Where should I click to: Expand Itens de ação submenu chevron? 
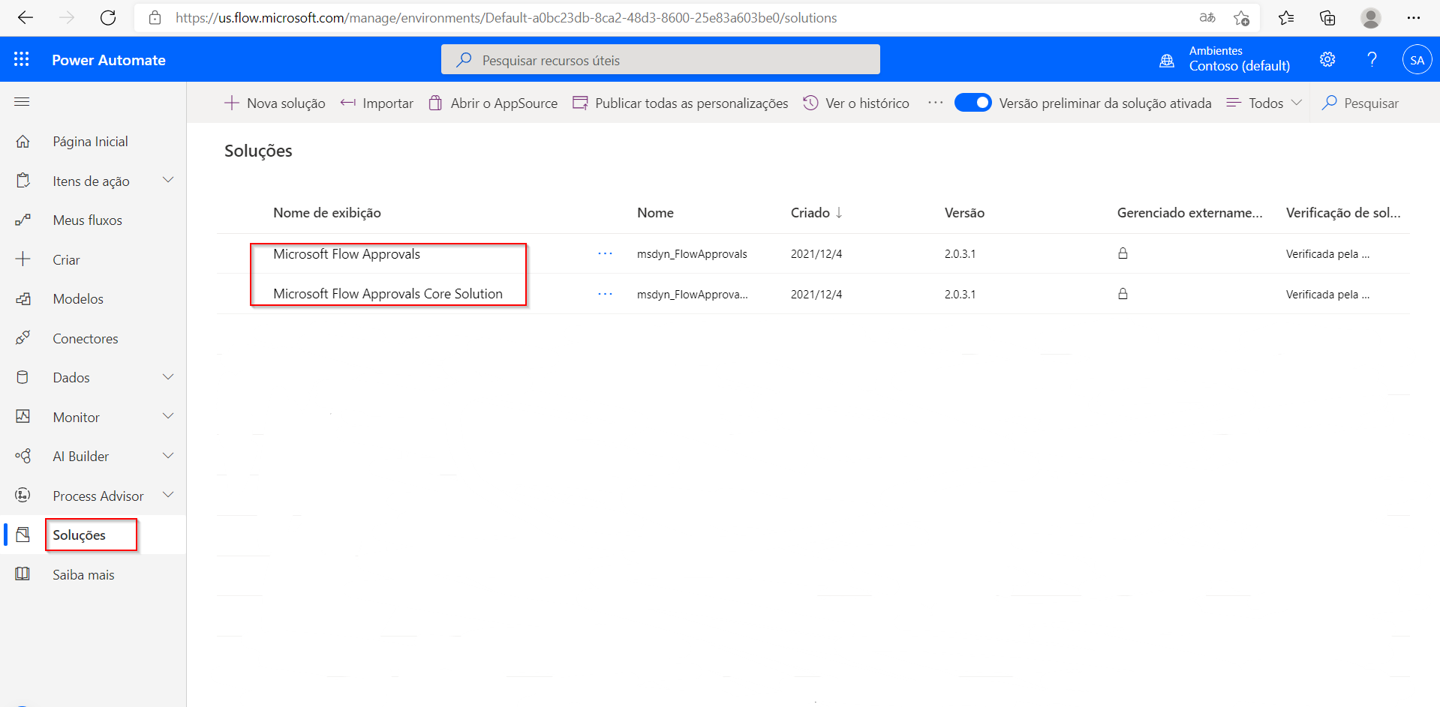coord(168,180)
